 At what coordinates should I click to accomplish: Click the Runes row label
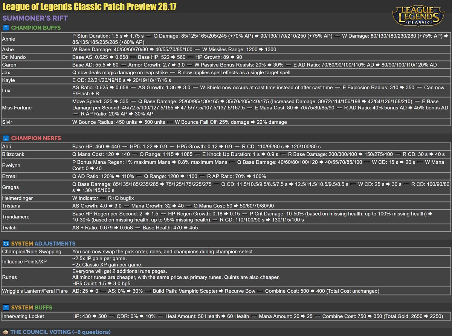click(9, 277)
